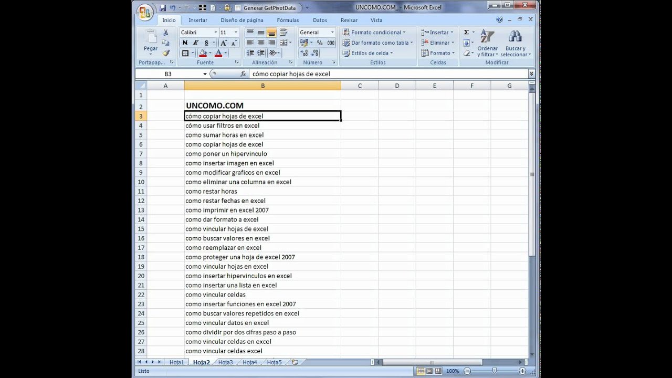
Task: Toggle bottom vertical alignment
Action: coord(271,32)
